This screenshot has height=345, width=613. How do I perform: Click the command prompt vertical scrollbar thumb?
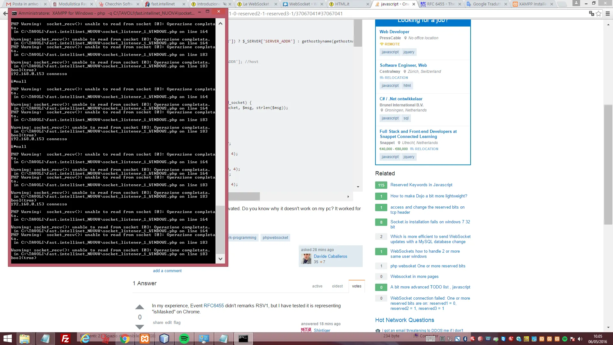pos(220,229)
